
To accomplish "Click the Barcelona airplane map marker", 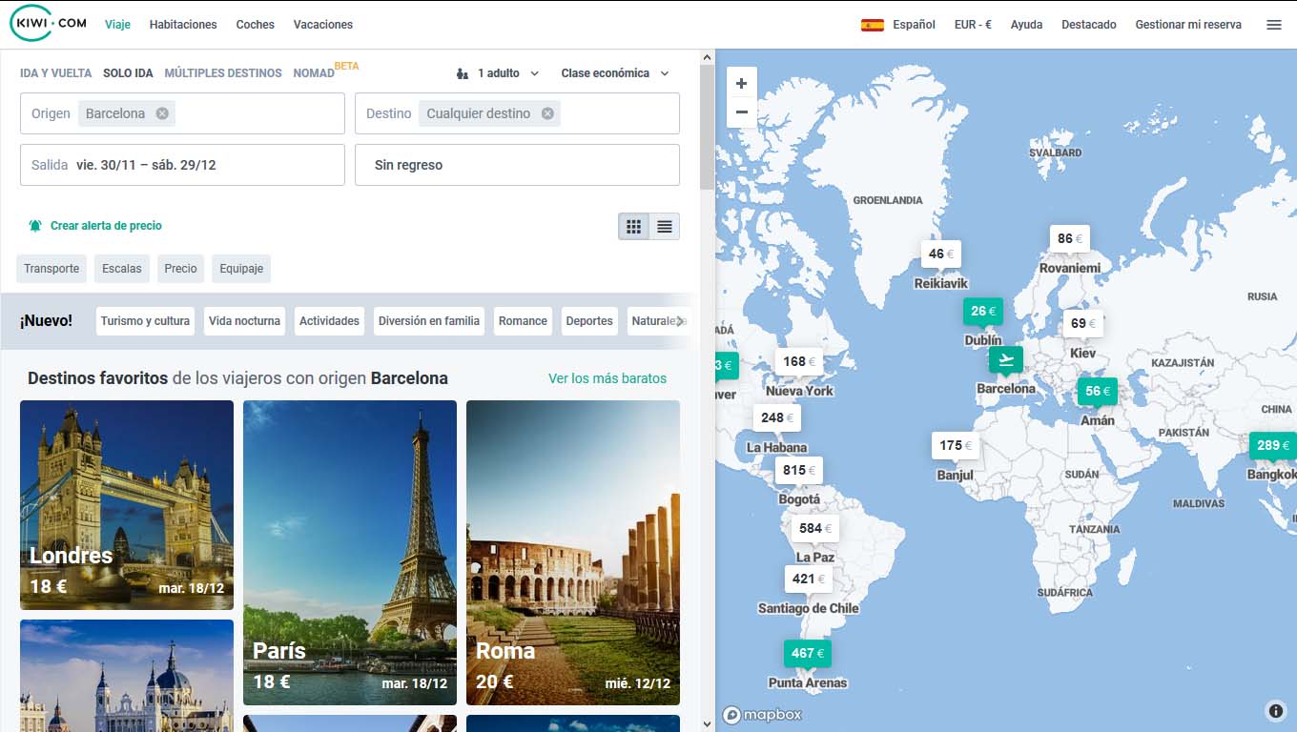I will pyautogui.click(x=1005, y=359).
